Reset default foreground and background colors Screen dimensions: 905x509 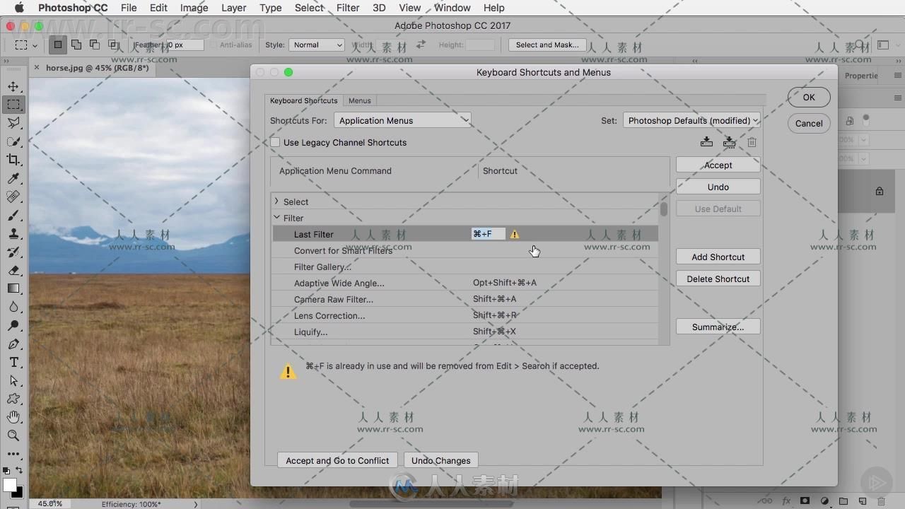[6, 470]
